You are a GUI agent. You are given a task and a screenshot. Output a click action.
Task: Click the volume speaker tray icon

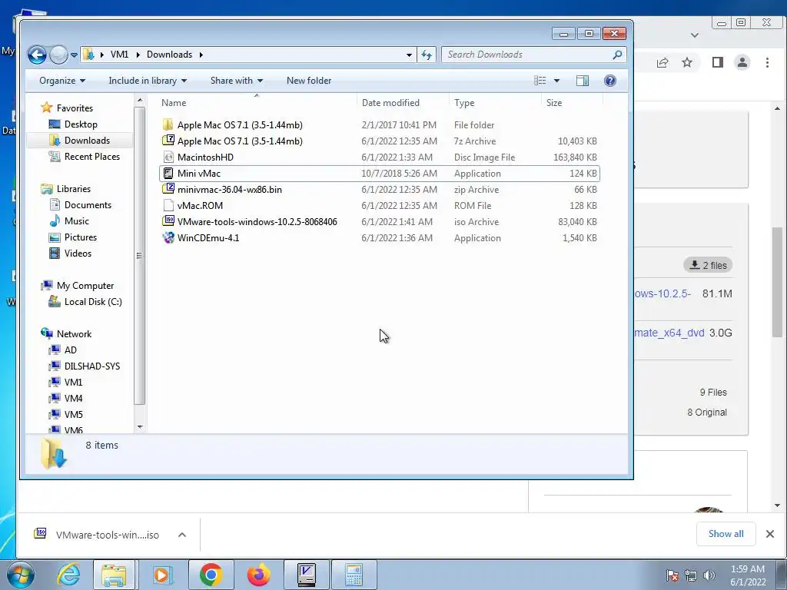709,575
